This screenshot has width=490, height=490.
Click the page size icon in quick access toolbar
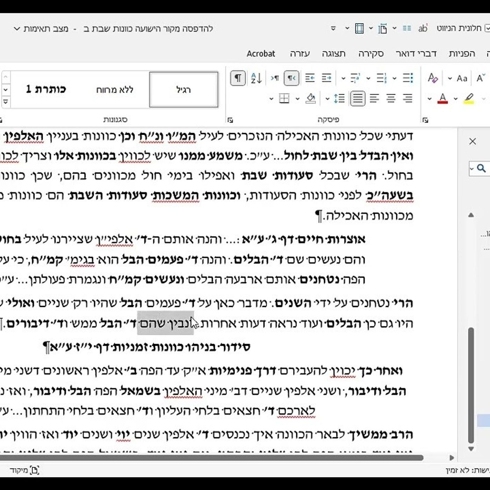click(x=382, y=28)
